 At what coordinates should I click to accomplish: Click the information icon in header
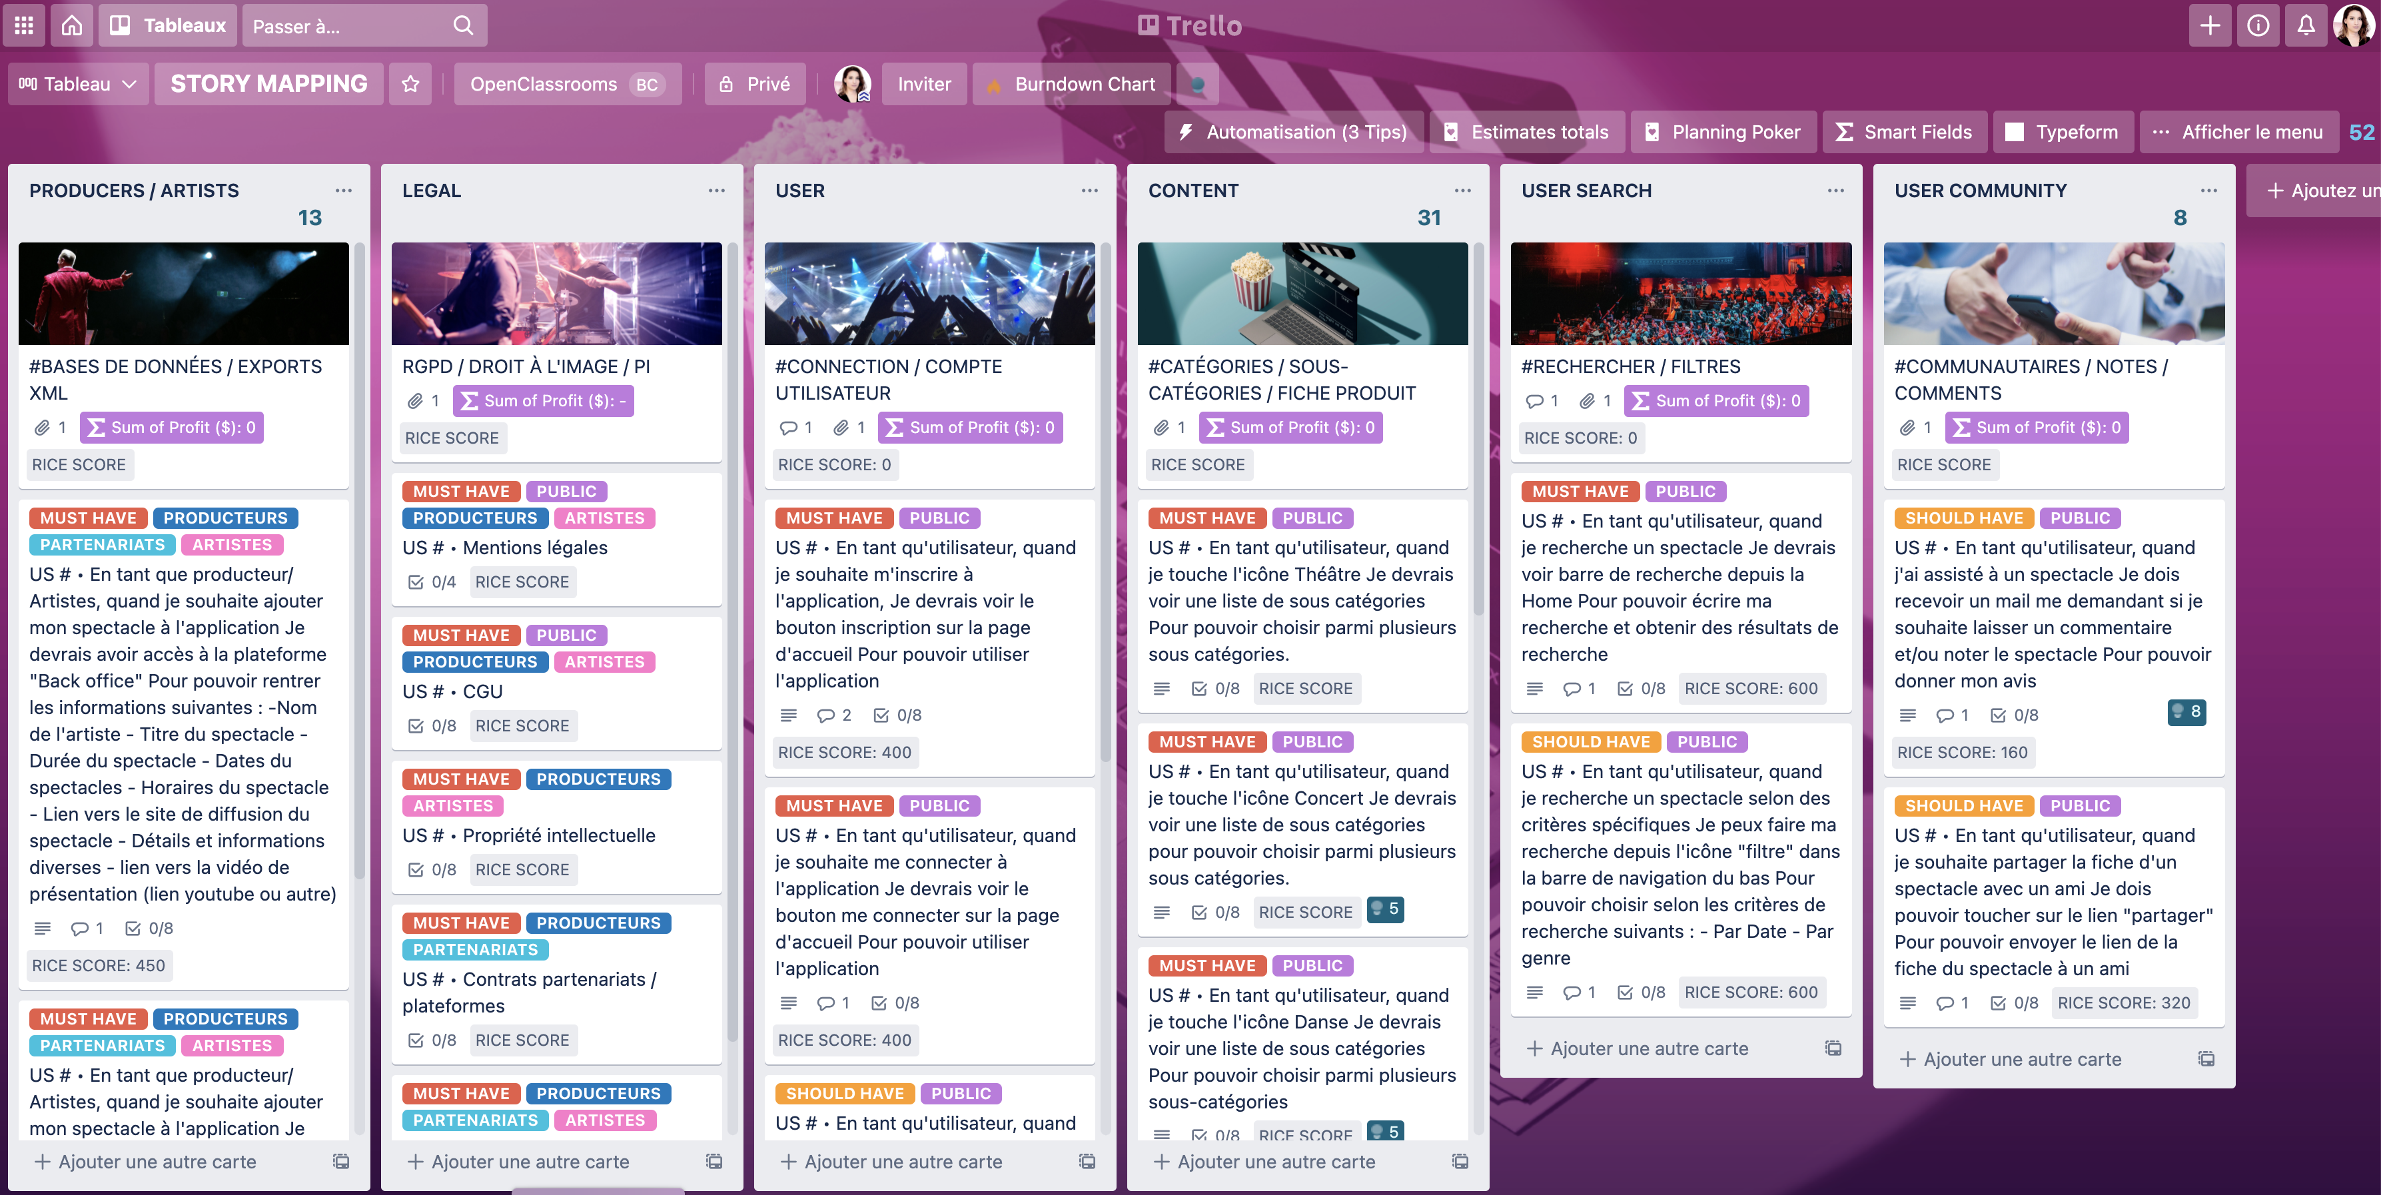click(2257, 25)
